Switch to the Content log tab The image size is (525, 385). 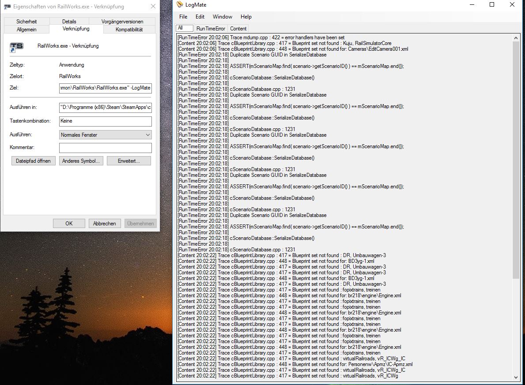tap(238, 28)
